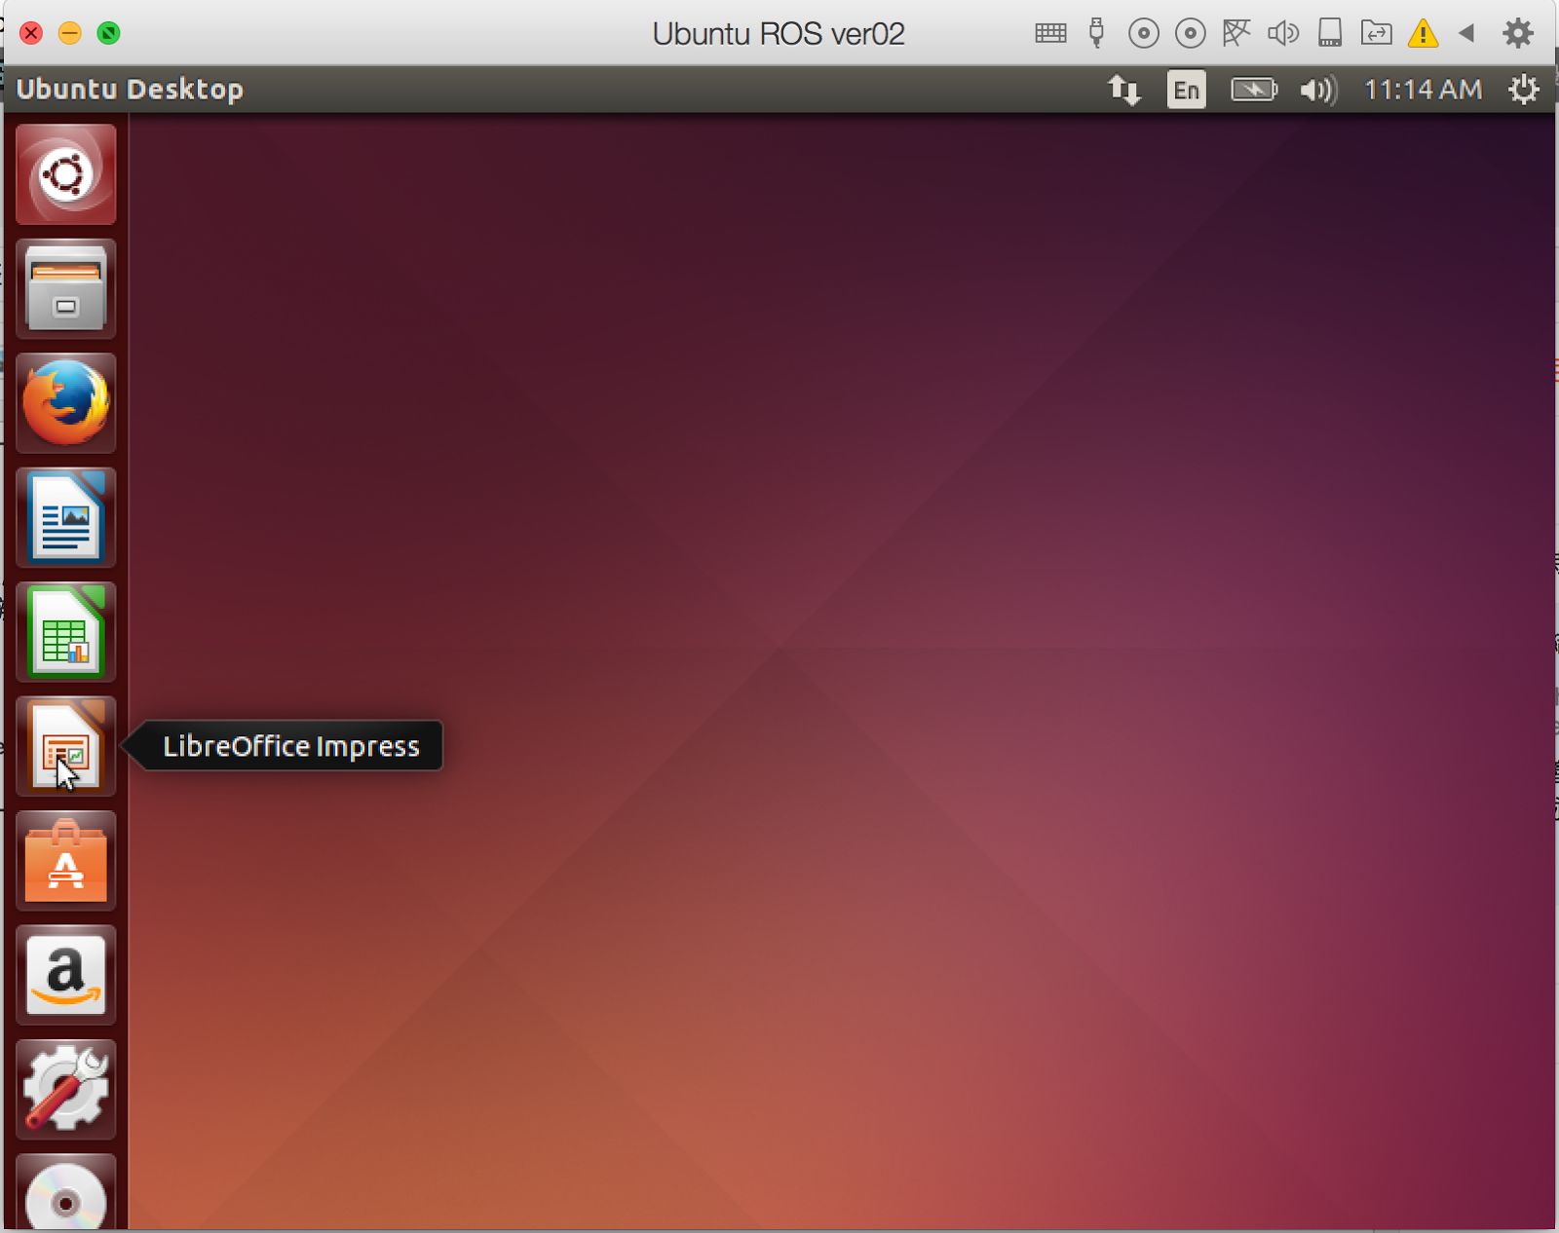Open the keyboard layout En indicator menu
The height and width of the screenshot is (1233, 1559).
[1186, 89]
